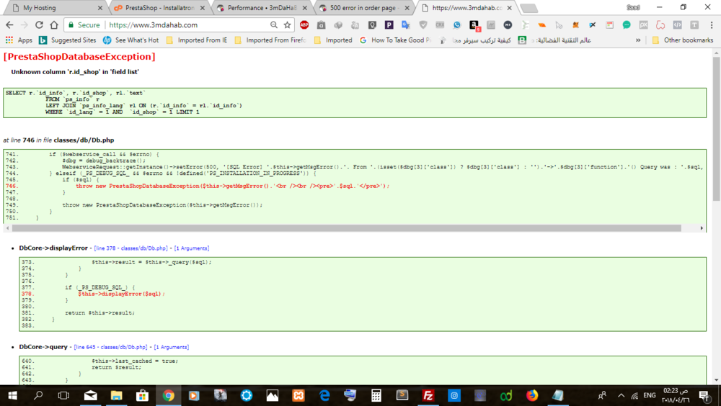Image resolution: width=721 pixels, height=406 pixels.
Task: Click highlighted line 378 displayError code
Action: pyautogui.click(x=121, y=294)
